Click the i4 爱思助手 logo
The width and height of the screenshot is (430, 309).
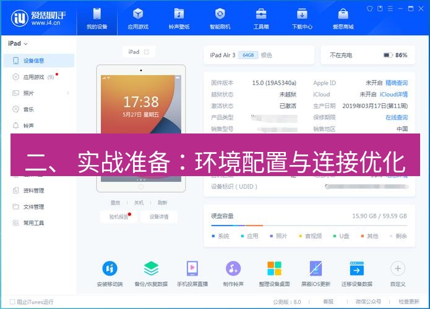38,18
